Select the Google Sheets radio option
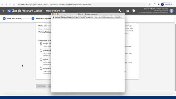Screen dimensions: 176x99 (x=41, y=43)
